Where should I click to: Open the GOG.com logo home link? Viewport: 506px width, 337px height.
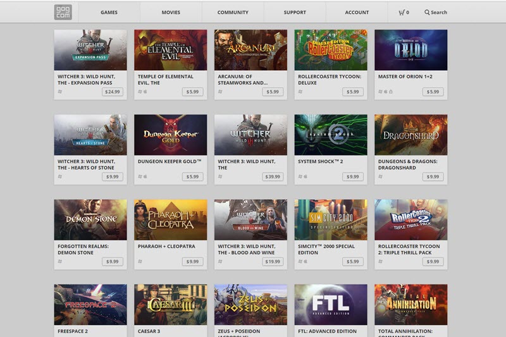click(63, 12)
